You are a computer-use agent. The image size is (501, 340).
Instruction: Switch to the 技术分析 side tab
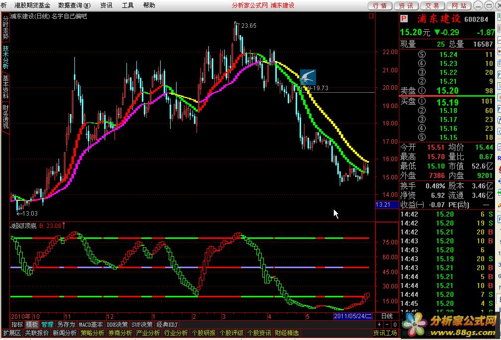5,57
